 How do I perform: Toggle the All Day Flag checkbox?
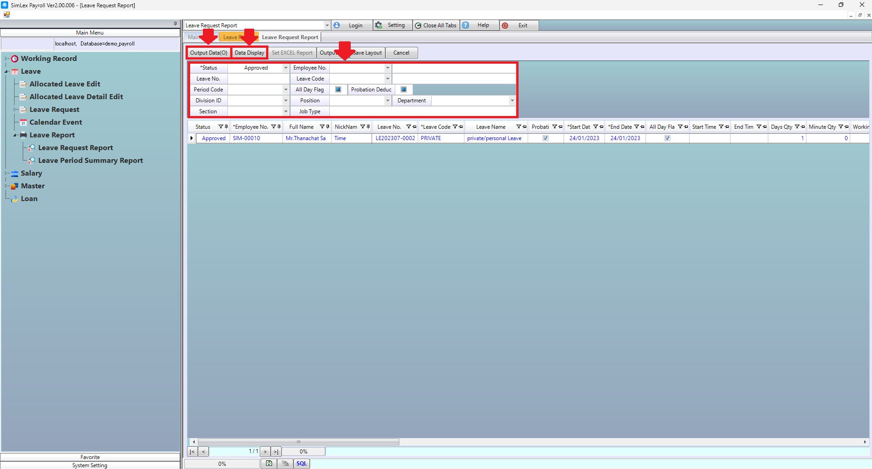click(x=338, y=90)
